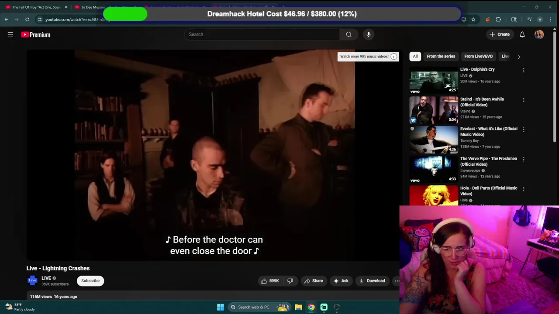Dislike the video with thumbs down
Viewport: 559px width, 314px height.
290,281
